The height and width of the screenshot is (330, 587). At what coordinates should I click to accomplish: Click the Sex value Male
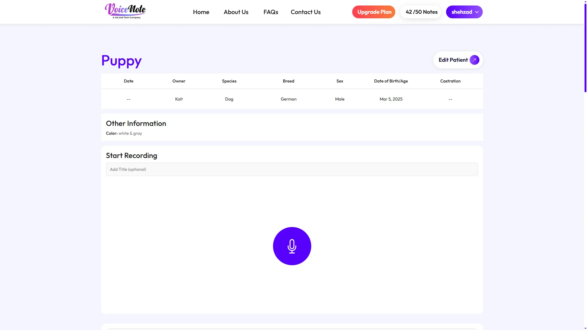pos(340,99)
